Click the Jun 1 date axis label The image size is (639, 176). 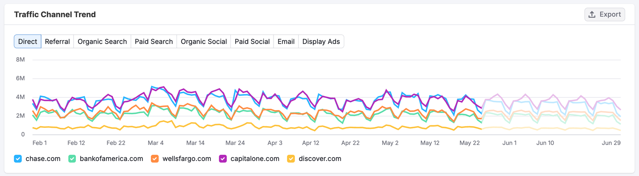click(x=509, y=143)
